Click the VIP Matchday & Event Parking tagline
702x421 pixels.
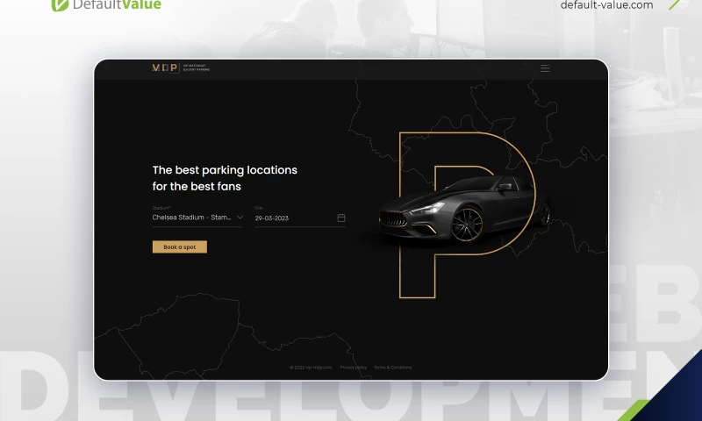point(196,68)
